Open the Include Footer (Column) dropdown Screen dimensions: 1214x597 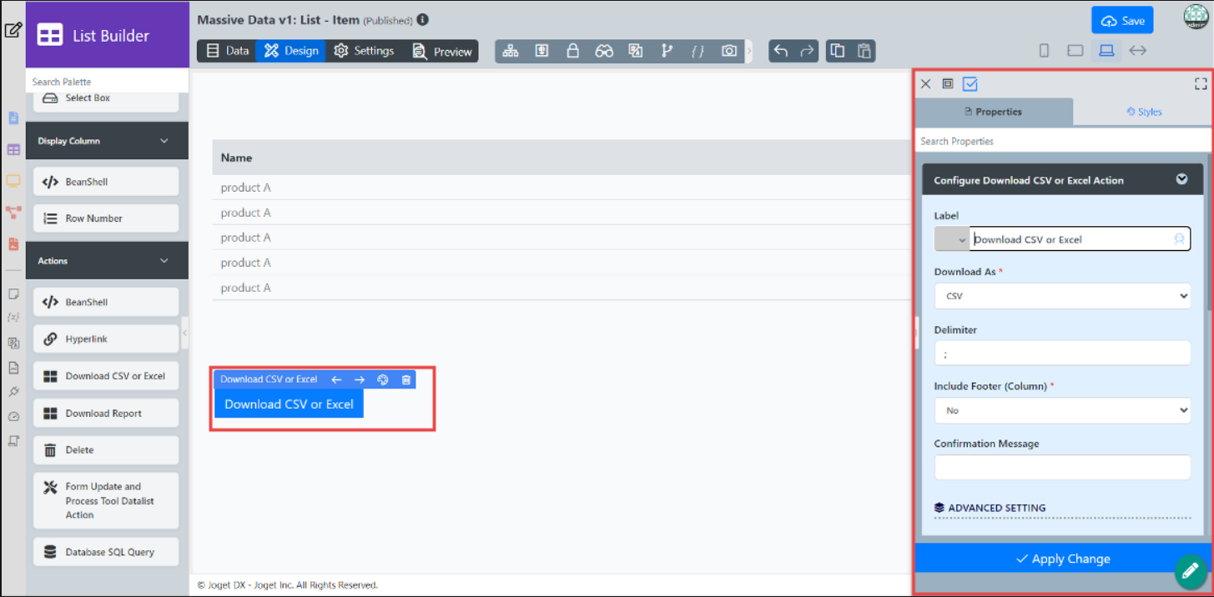pos(1062,410)
